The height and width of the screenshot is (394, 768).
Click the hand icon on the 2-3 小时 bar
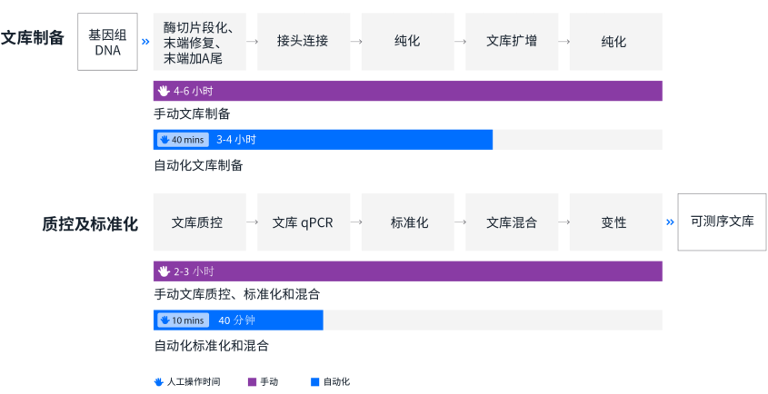pos(164,271)
